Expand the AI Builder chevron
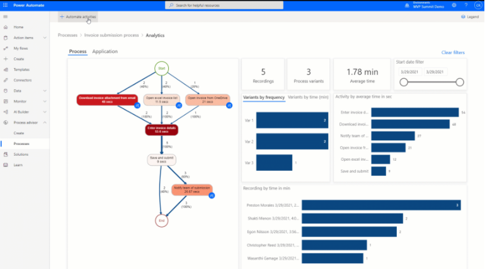This screenshot has height=269, width=485. tap(45, 112)
